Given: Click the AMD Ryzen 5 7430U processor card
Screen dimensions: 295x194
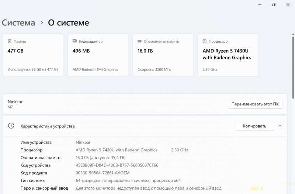Looking at the screenshot, I should click(228, 55).
